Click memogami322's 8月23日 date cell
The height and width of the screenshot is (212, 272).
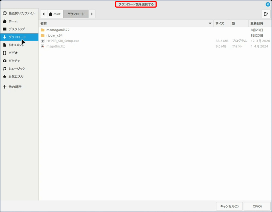click(257, 30)
